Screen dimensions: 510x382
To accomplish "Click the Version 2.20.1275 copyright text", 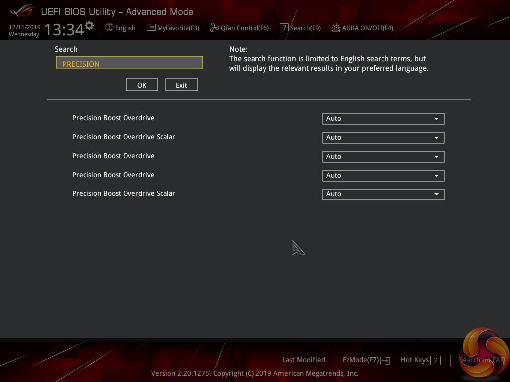I will (x=255, y=373).
